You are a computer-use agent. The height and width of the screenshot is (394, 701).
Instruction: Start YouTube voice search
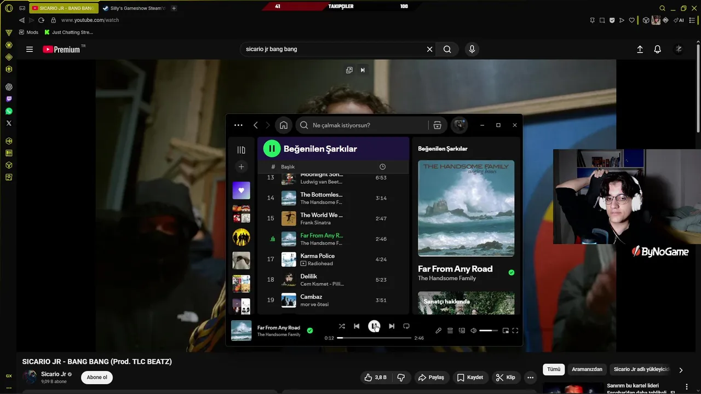472,49
